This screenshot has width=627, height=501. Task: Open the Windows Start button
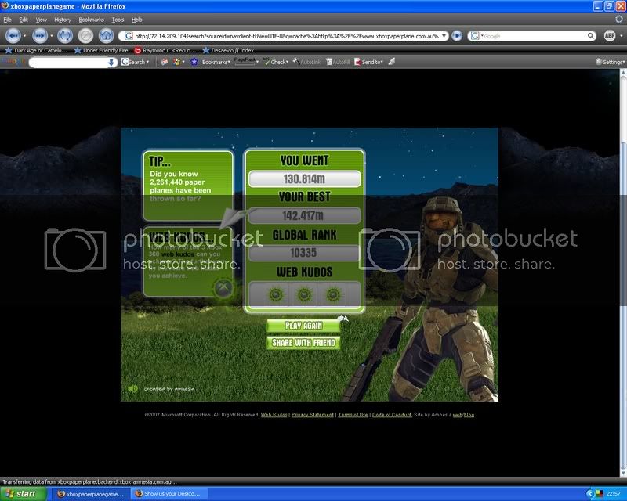point(23,494)
